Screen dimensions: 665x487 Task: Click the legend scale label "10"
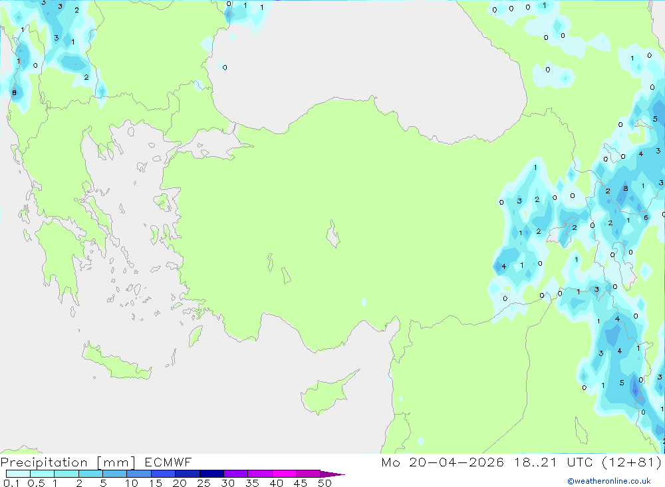132,483
